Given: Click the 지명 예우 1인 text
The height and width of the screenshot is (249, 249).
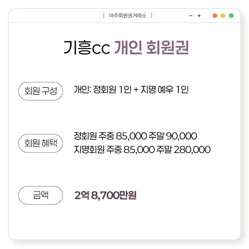Looking at the screenshot, I should coord(165,90).
